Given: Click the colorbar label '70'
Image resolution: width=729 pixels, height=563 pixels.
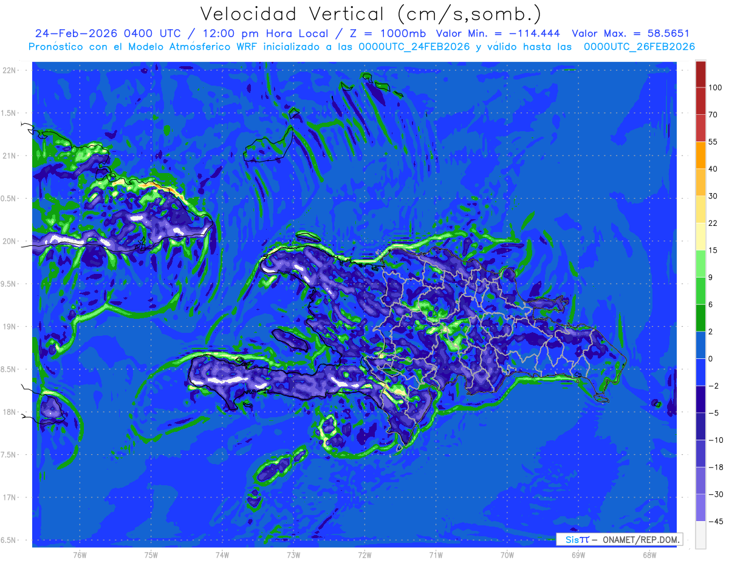Looking at the screenshot, I should coord(714,114).
